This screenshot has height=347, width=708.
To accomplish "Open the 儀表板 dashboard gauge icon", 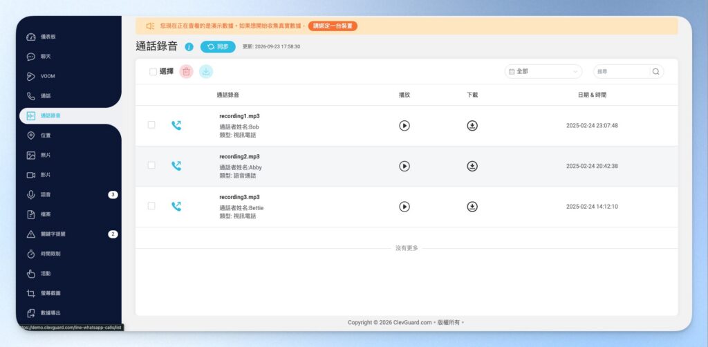I will tap(30, 37).
